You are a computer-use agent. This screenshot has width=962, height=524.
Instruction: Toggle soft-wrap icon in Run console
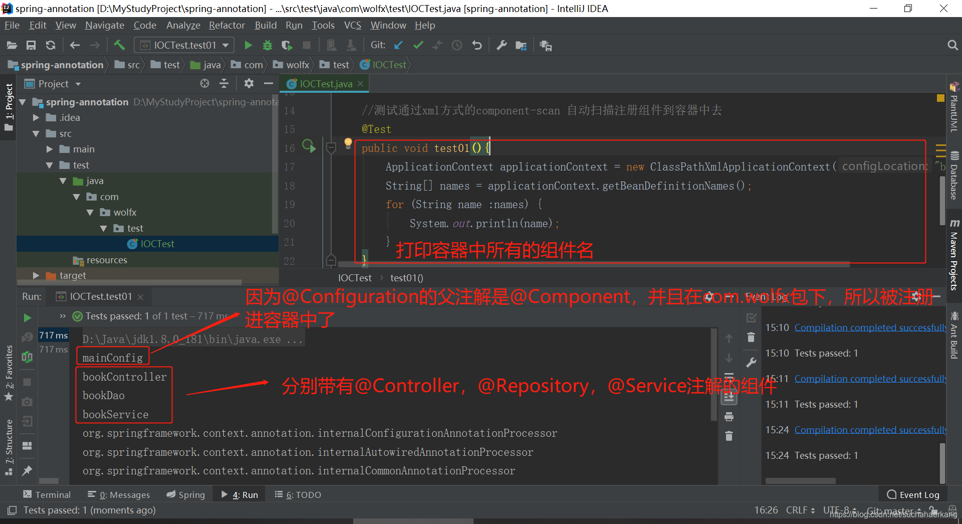(729, 377)
